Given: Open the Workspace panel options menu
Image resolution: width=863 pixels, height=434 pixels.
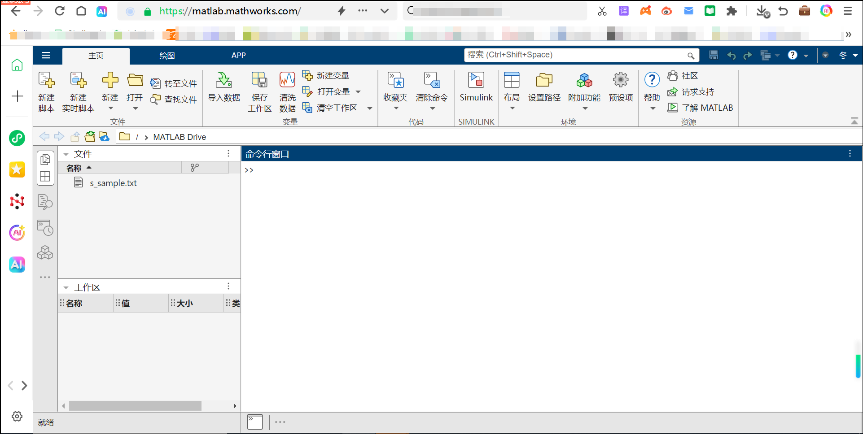Looking at the screenshot, I should point(228,286).
